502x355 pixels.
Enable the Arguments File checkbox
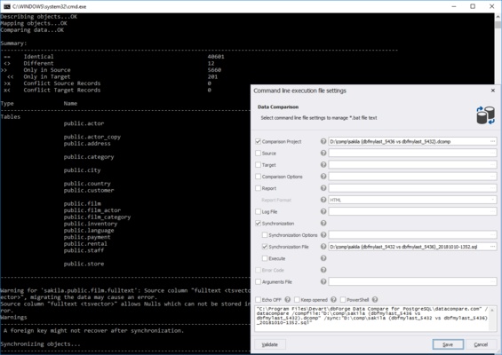point(258,281)
